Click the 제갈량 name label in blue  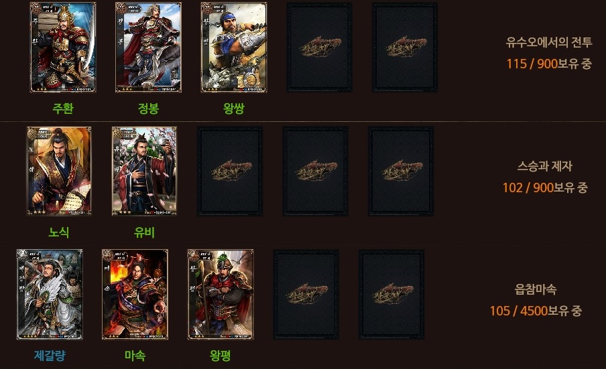pos(50,355)
